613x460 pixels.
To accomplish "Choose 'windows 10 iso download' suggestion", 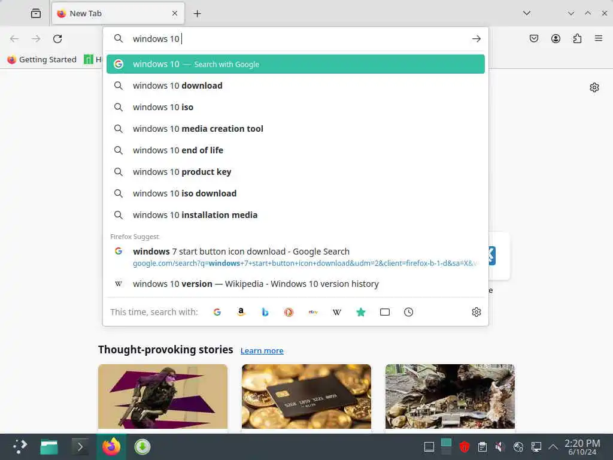I will click(296, 193).
